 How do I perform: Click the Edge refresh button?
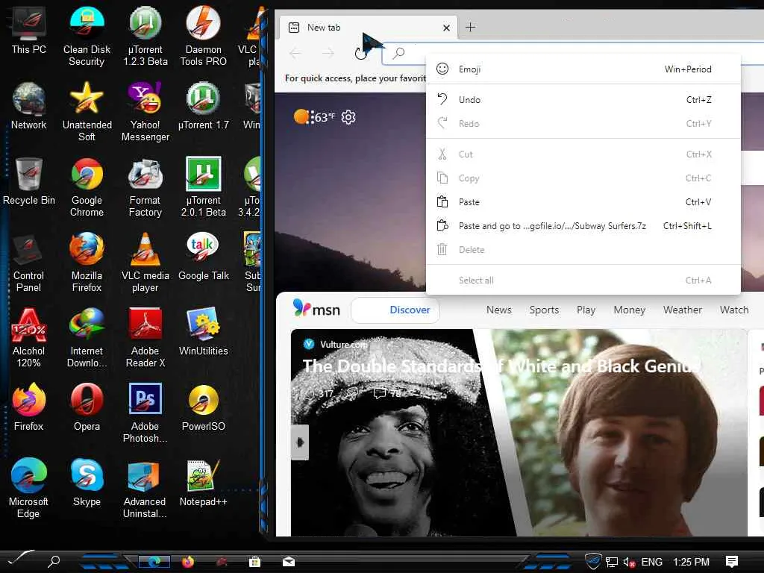click(x=361, y=53)
